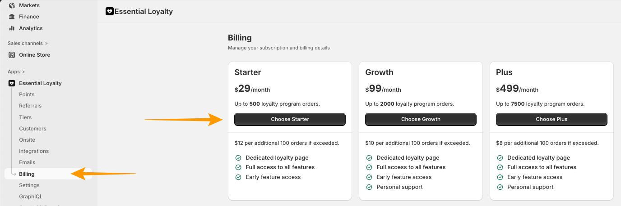This screenshot has width=621, height=206.
Task: Select Billing in the sidebar
Action: [x=27, y=174]
